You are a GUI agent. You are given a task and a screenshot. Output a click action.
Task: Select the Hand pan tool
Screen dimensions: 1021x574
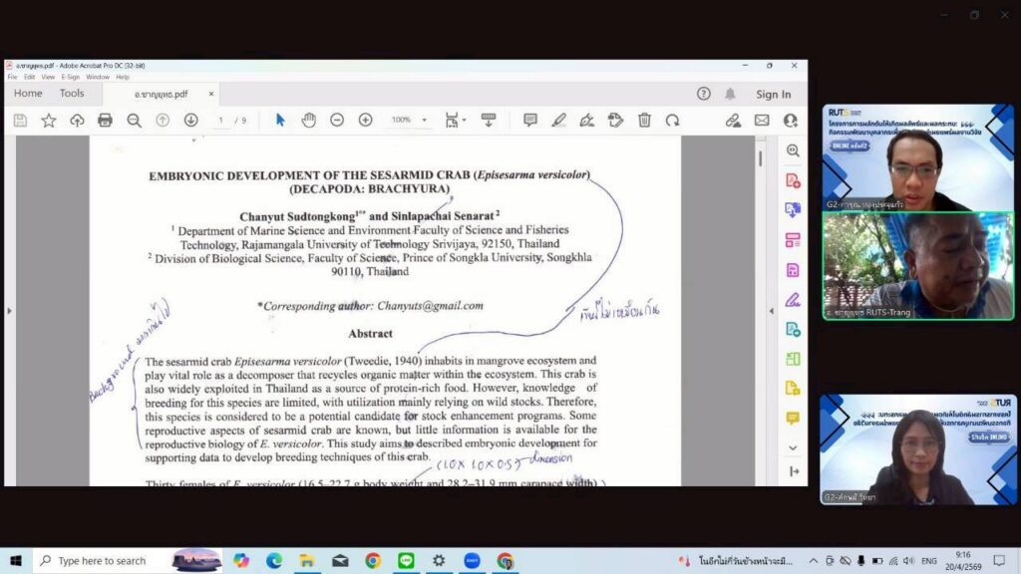309,121
